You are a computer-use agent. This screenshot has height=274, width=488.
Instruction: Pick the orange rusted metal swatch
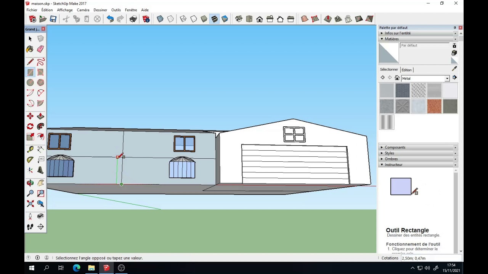434,107
